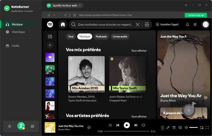Image resolution: width=212 pixels, height=136 pixels.
Task: Toggle shuffle playback
Action: [110, 125]
